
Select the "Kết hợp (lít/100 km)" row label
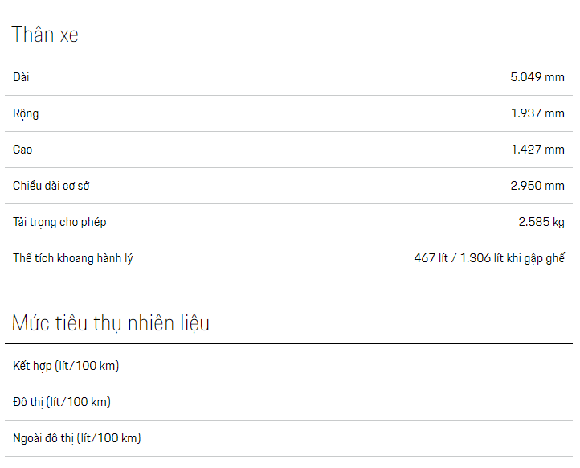(x=66, y=366)
